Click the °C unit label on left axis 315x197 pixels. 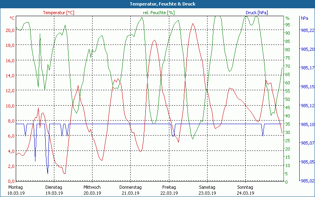click(12, 18)
